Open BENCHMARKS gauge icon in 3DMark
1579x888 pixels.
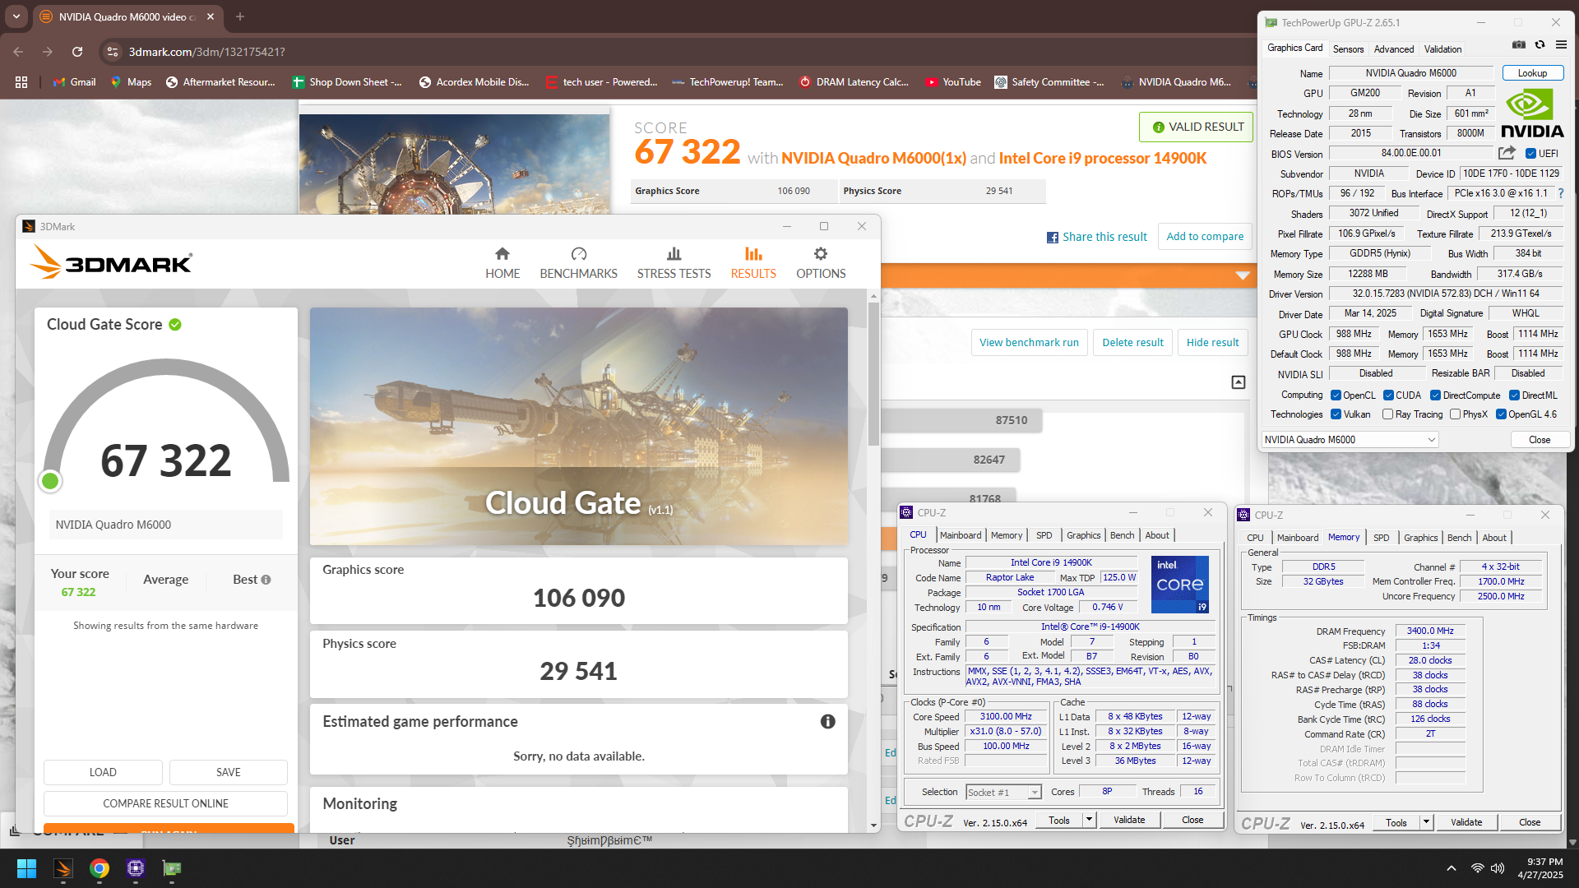(x=579, y=254)
